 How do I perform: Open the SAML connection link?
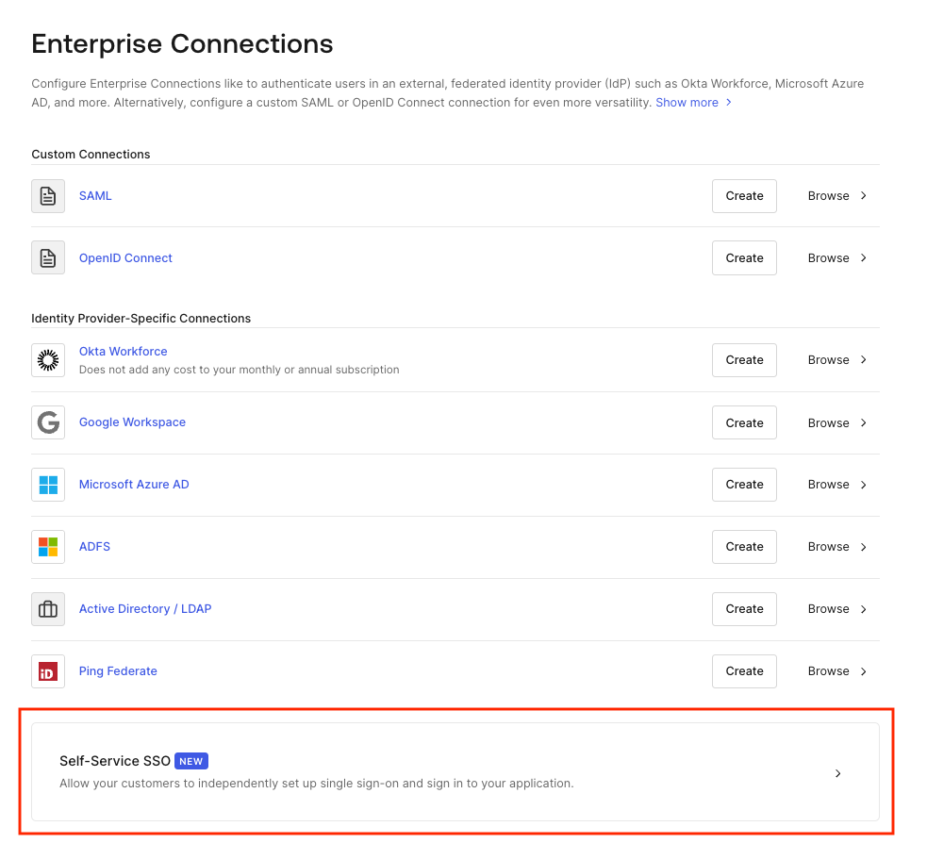coord(95,196)
